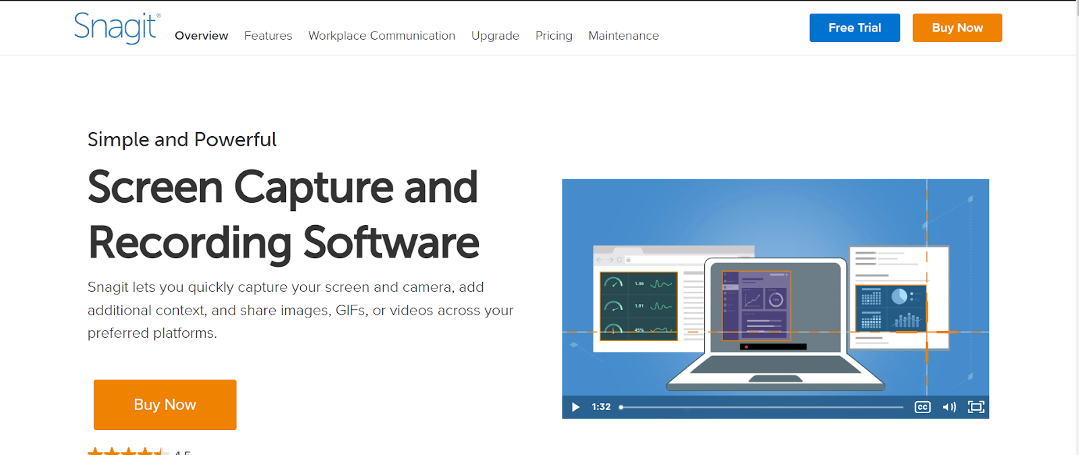1079x455 pixels.
Task: Open Workplace Communication in the navigation
Action: [382, 36]
